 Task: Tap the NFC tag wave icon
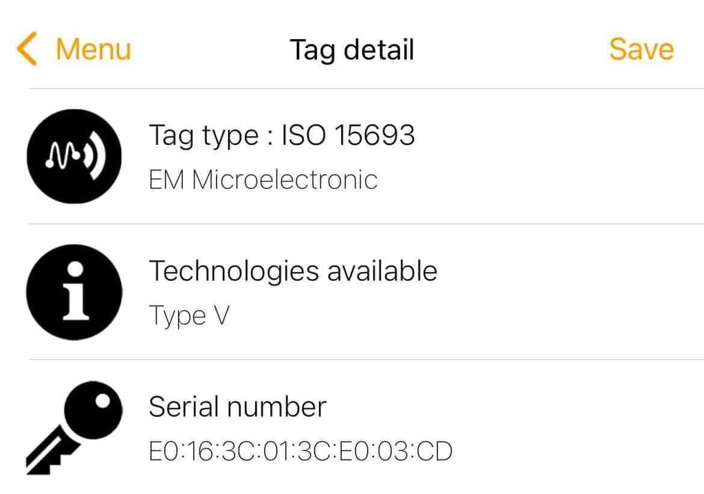(74, 156)
